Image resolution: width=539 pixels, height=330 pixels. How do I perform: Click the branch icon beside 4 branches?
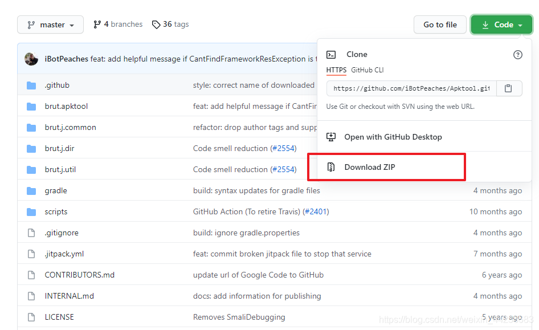(x=97, y=25)
